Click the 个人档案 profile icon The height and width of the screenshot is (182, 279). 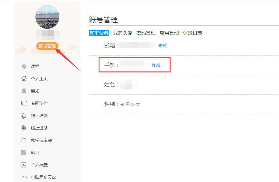pos(24,165)
